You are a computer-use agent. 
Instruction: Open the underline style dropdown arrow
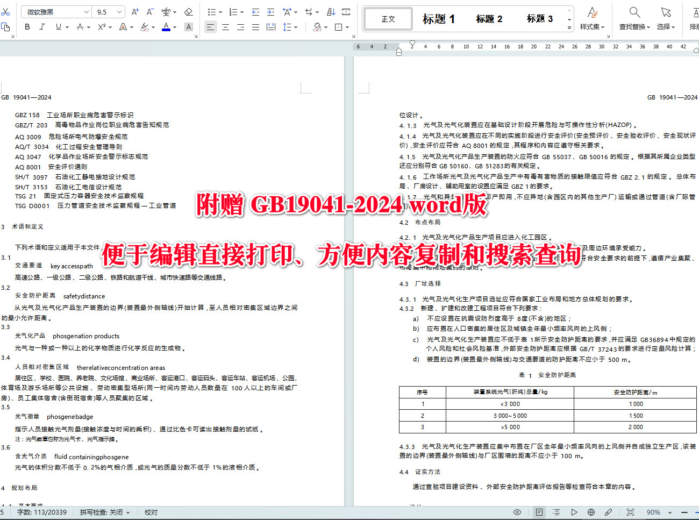67,26
